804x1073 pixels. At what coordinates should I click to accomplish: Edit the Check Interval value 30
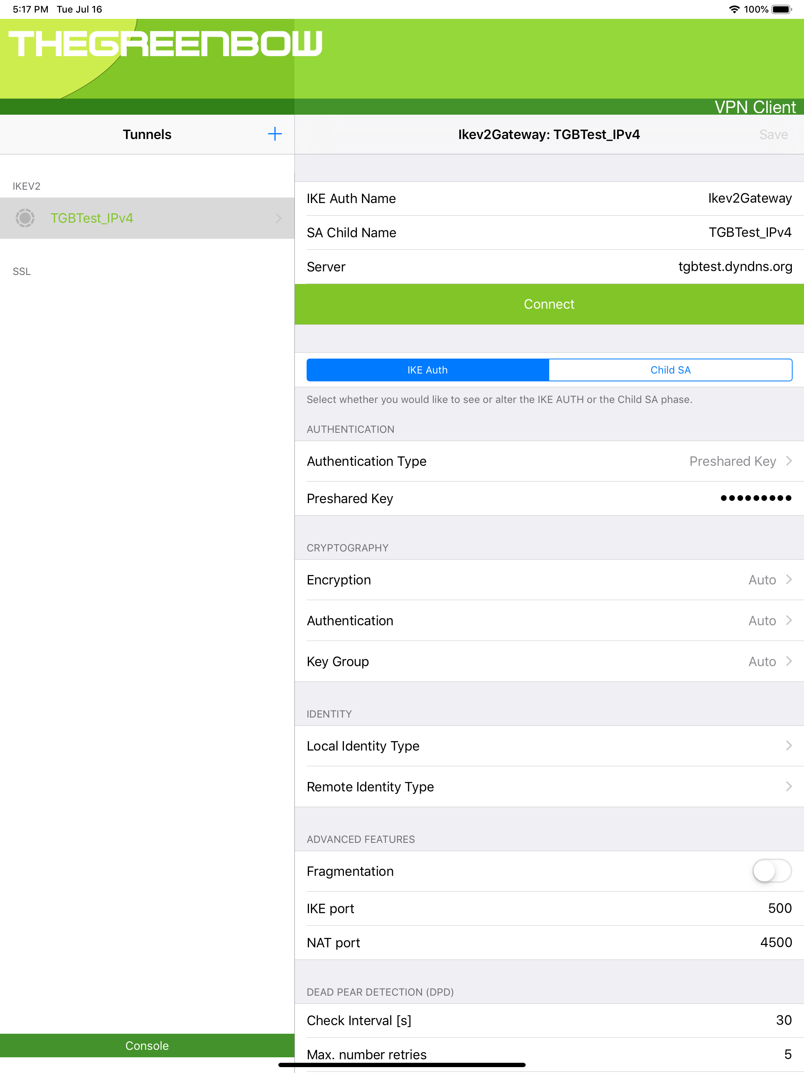tap(784, 1020)
